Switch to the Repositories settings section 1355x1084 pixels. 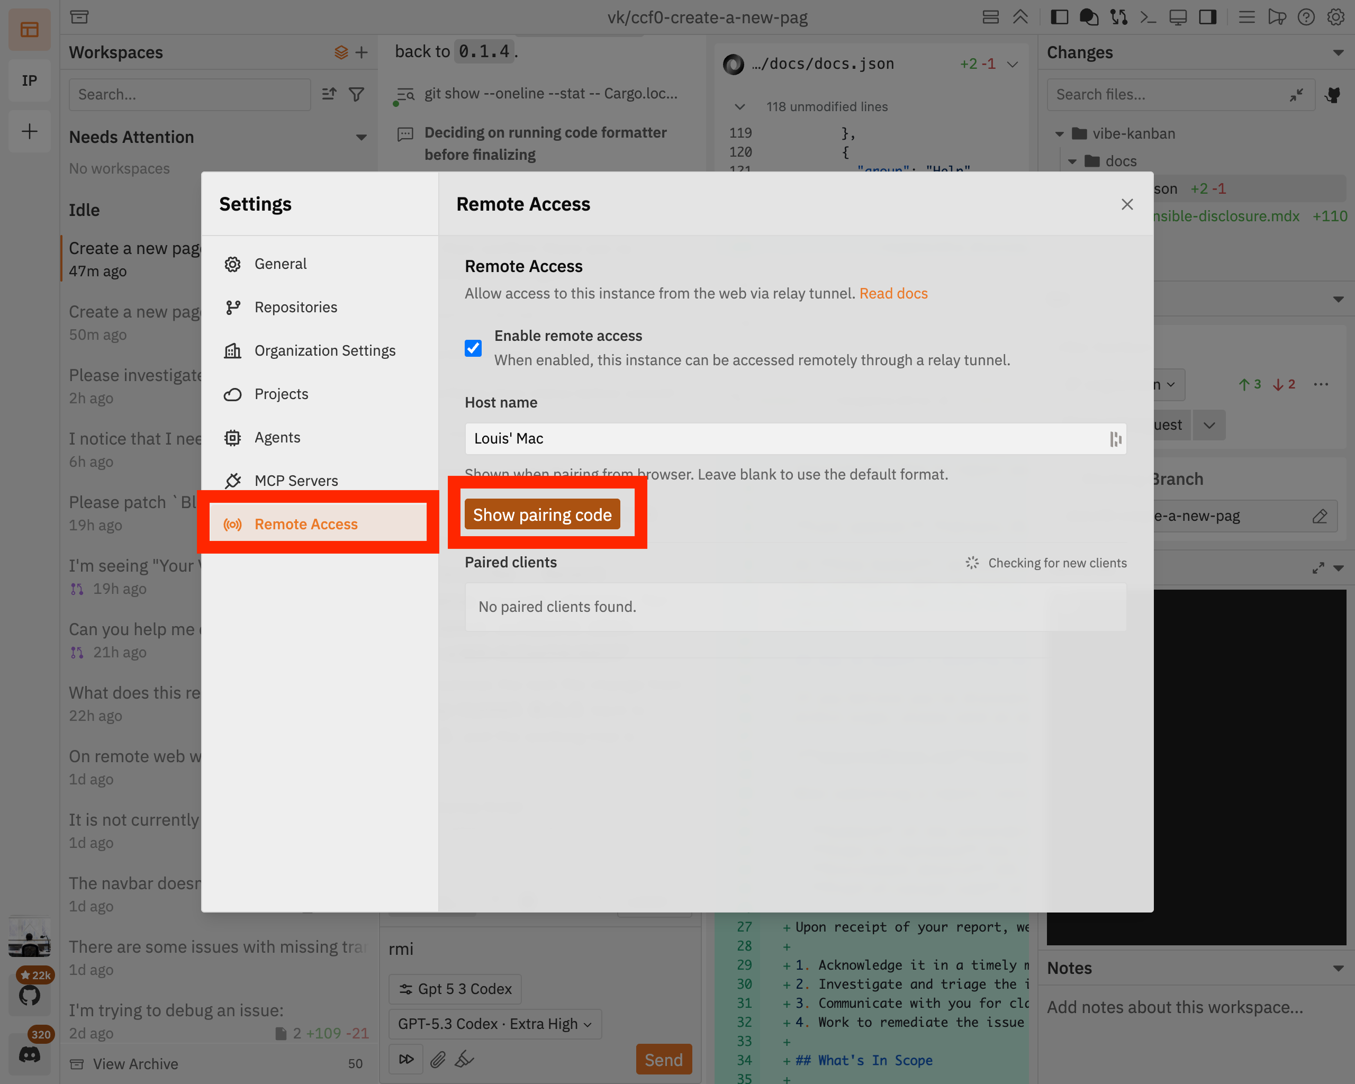pos(296,306)
